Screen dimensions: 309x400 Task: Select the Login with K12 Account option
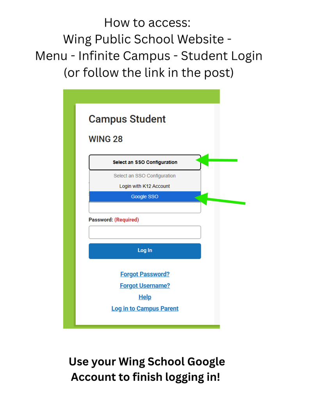[x=145, y=186]
